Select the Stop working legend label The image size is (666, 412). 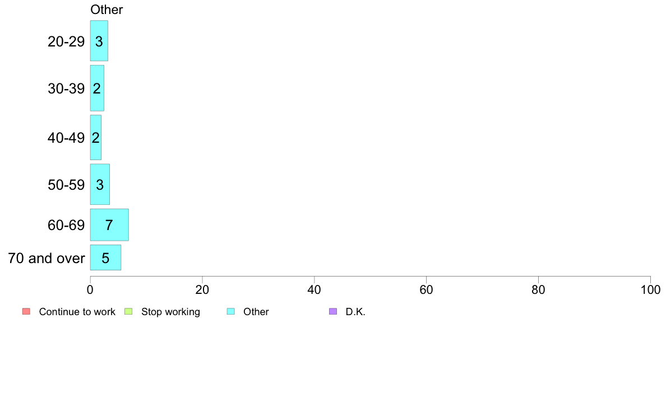pyautogui.click(x=170, y=312)
